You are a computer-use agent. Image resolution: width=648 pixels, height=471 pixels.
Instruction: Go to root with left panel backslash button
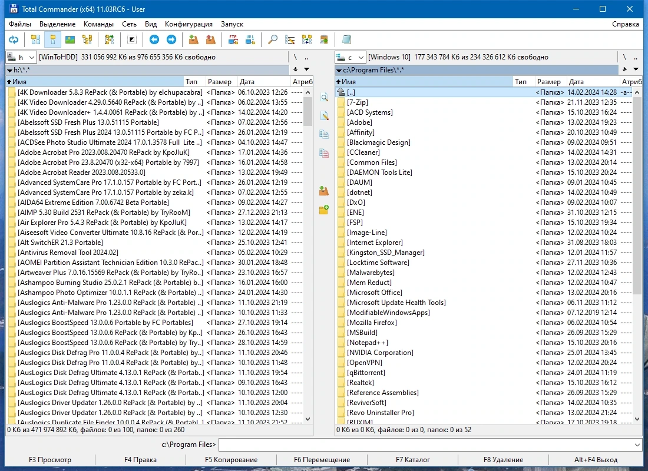[295, 57]
